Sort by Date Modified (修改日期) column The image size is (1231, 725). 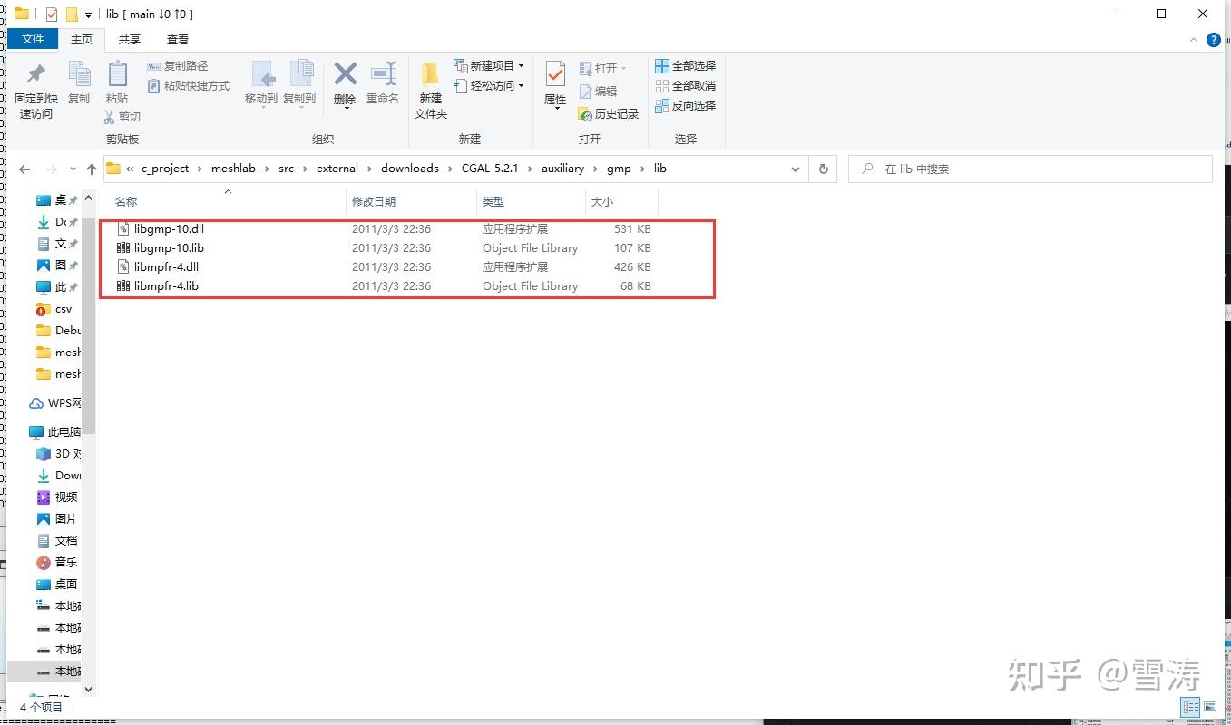(x=374, y=201)
